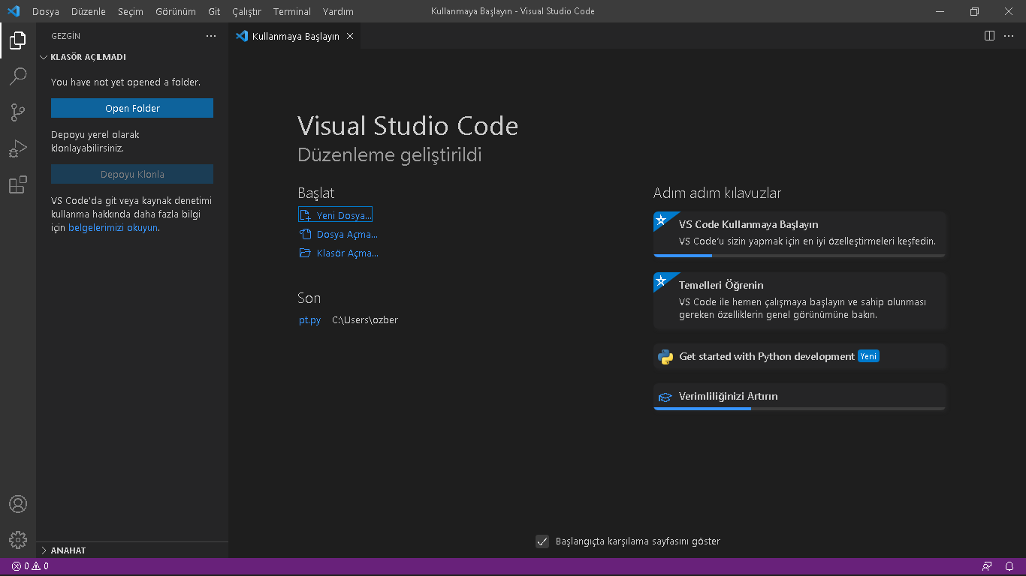This screenshot has height=576, width=1026.
Task: Click the GEZGİN panel title
Action: 65,36
